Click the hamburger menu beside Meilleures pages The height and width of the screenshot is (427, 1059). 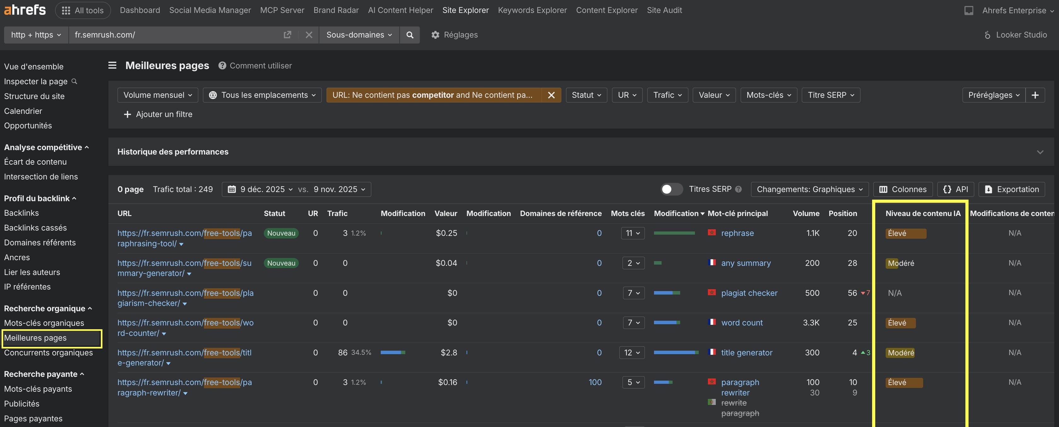(x=112, y=65)
